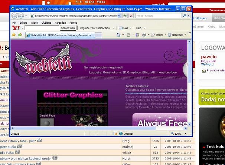This screenshot has width=225, height=165.
Task: Click the horizontal scrollbar thumb
Action: 85,128
